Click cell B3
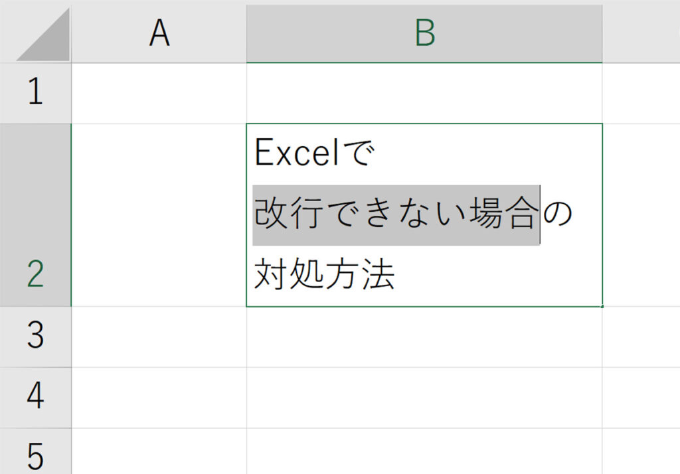The image size is (680, 474). [424, 337]
